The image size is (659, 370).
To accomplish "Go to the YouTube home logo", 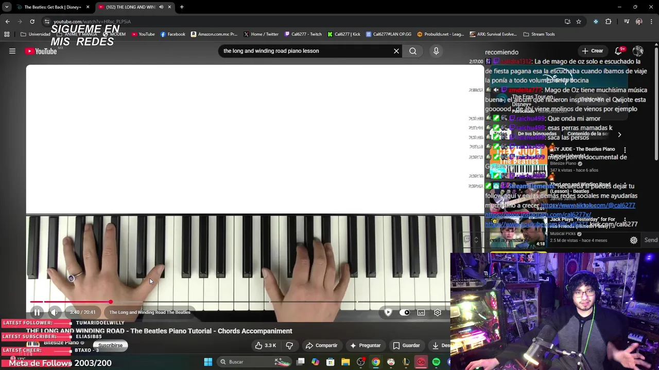I will (x=41, y=51).
